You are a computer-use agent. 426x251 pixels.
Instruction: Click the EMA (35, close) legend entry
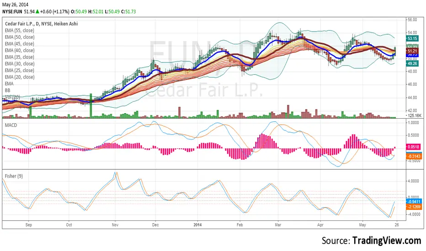click(x=20, y=57)
